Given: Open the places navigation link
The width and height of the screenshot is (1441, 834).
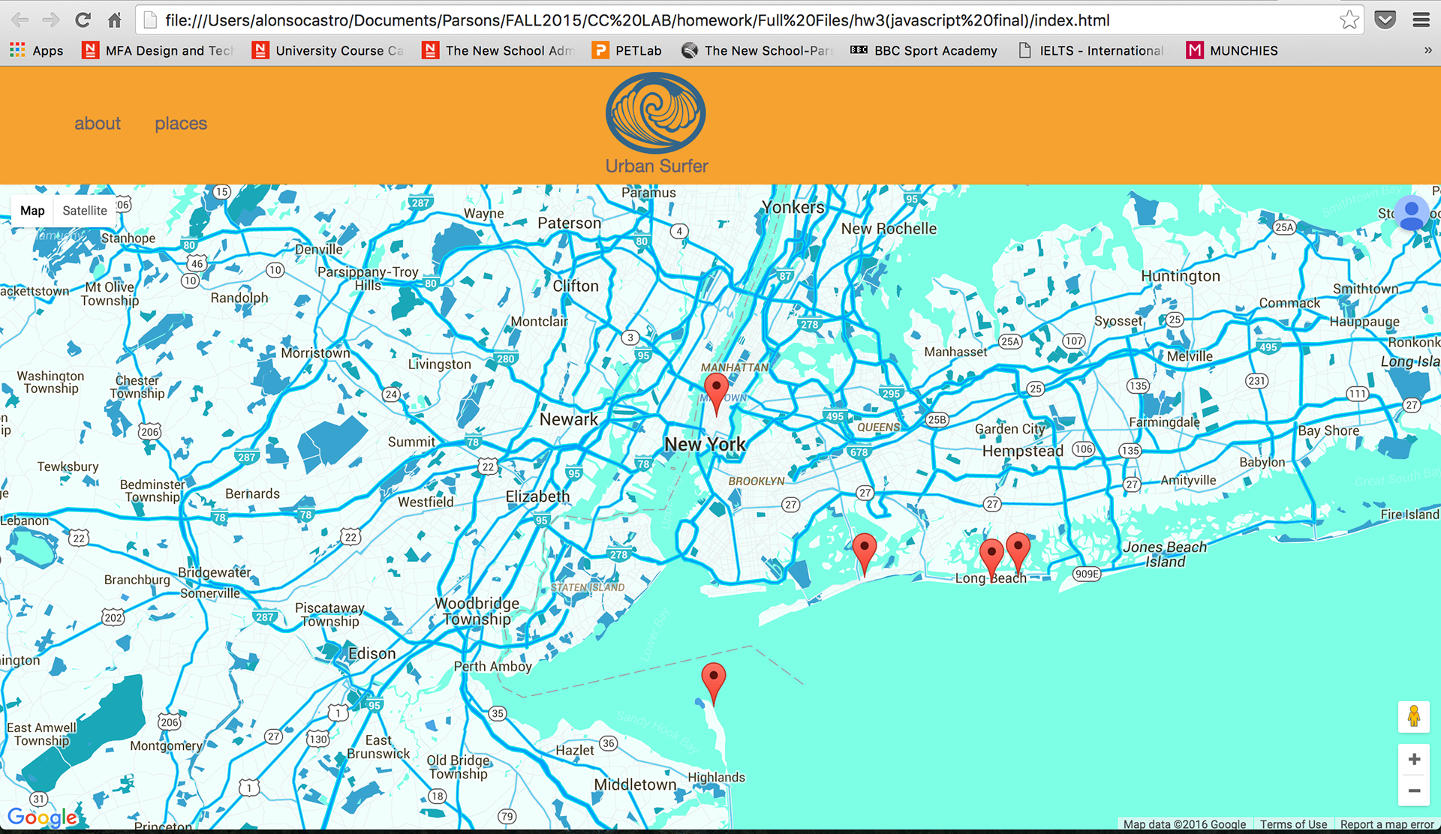Looking at the screenshot, I should [181, 124].
